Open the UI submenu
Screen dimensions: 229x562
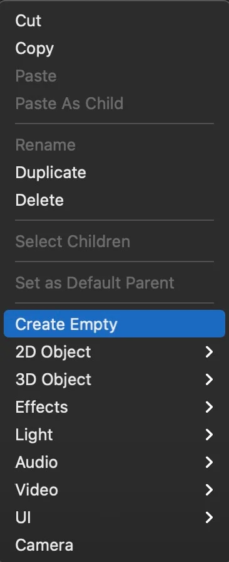(x=114, y=517)
